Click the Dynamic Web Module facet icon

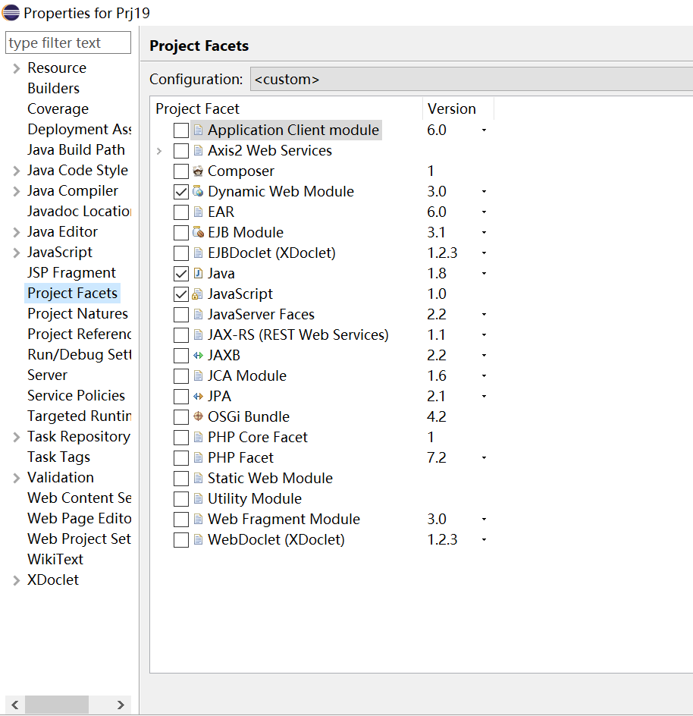(198, 191)
